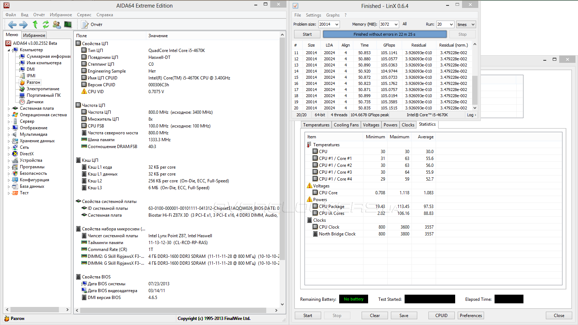Open the green monitor graph toolbar icon
The width and height of the screenshot is (578, 325).
(x=68, y=25)
